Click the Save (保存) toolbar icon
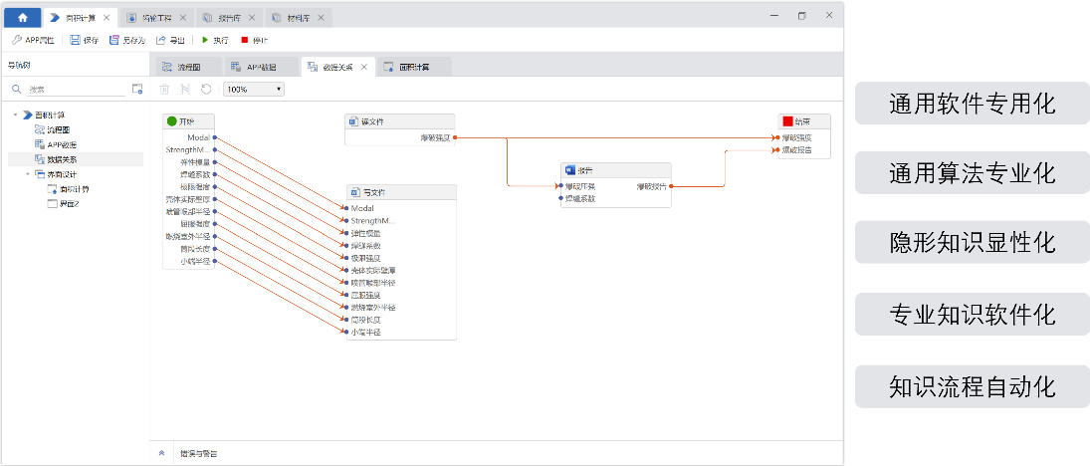The width and height of the screenshot is (1090, 466). (76, 40)
